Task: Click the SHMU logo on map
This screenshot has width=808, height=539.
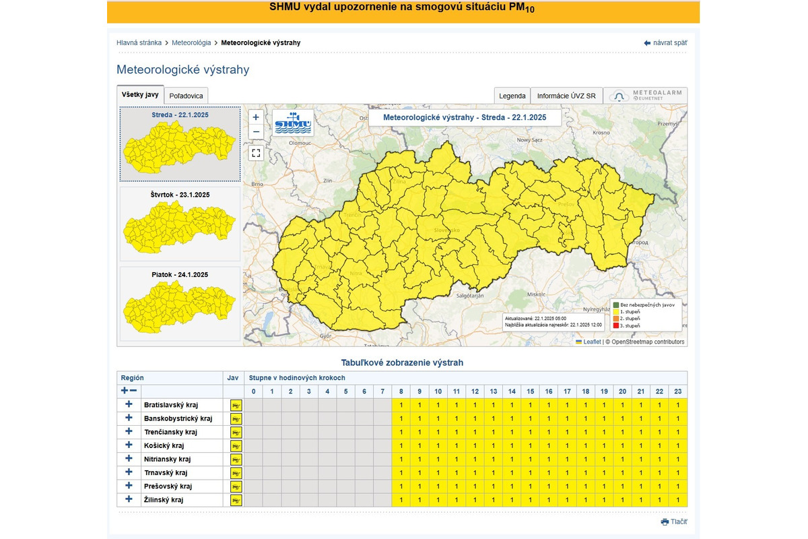Action: (x=294, y=123)
